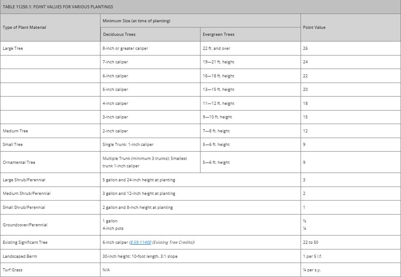The width and height of the screenshot is (401, 277).
Task: Click the 'Medium Tree' row label
Action: [15, 131]
